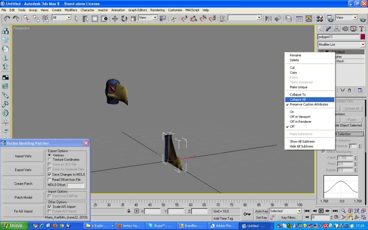
Task: Open the Material Editor icon
Action: click(319, 19)
